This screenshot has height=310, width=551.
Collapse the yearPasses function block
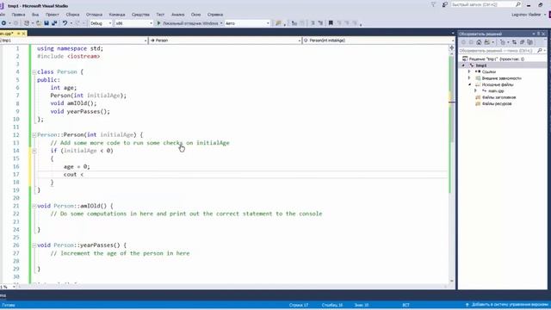(x=34, y=245)
